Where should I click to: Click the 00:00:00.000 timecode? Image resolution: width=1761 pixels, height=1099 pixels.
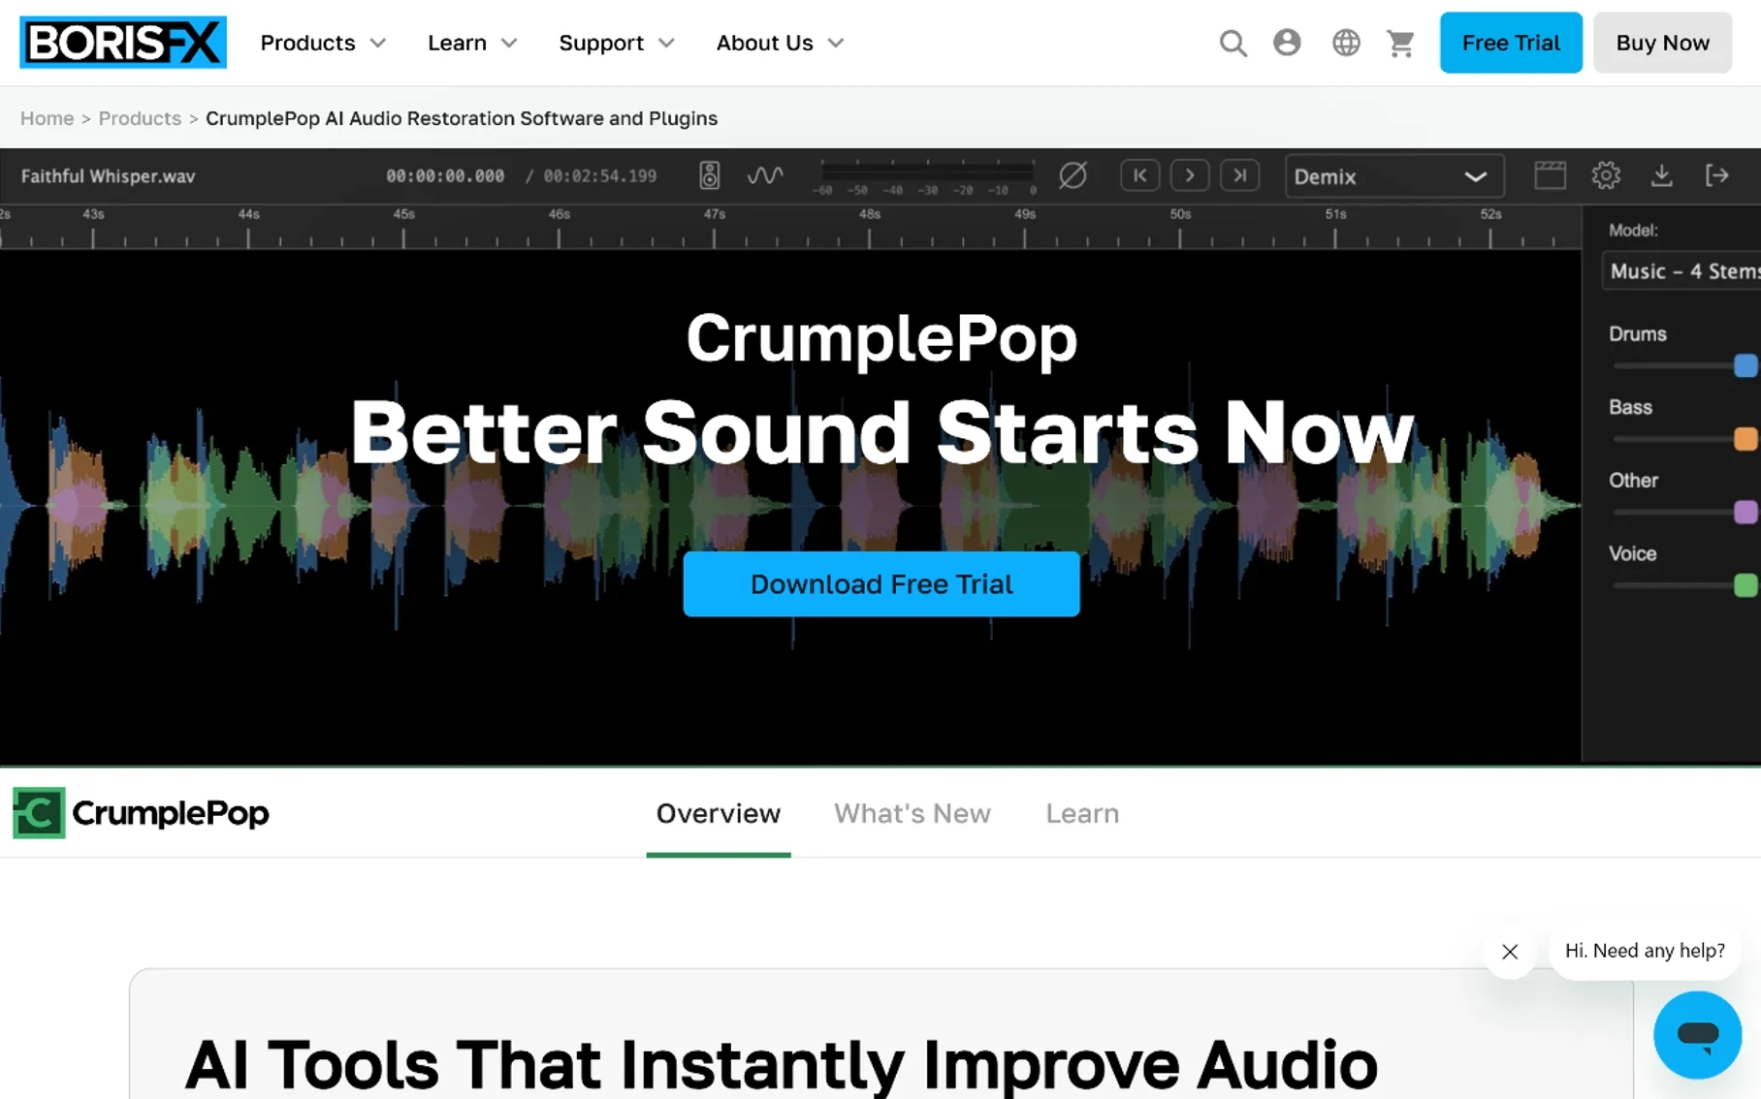click(445, 176)
